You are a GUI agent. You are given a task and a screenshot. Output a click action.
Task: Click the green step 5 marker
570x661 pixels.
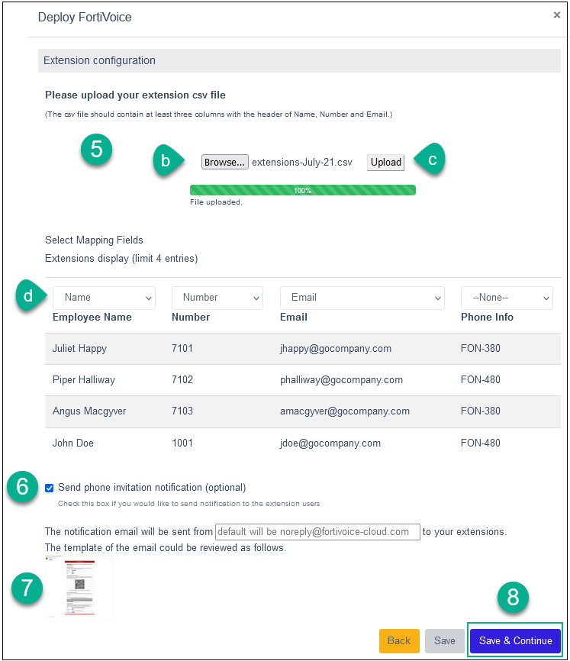[97, 149]
